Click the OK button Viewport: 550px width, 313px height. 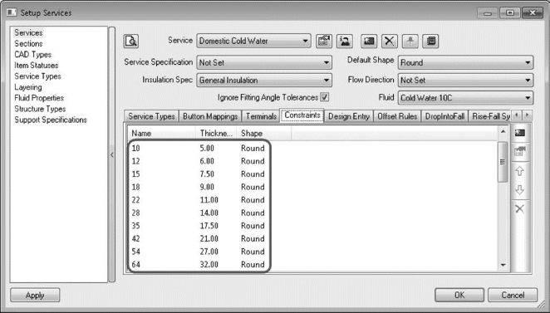(x=459, y=295)
